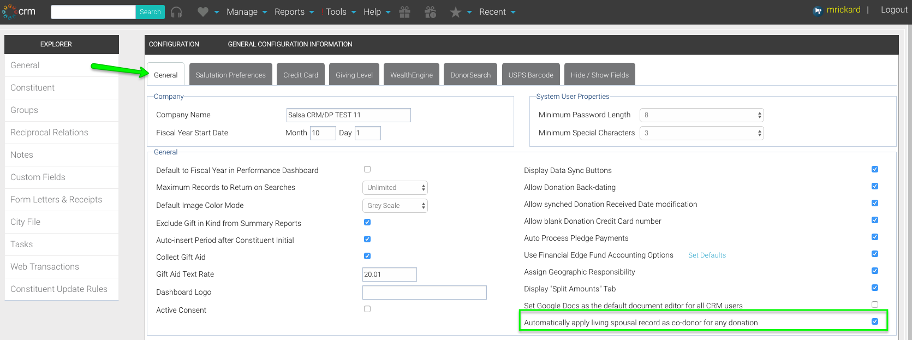Select the General configuration tab
The image size is (912, 340).
tap(166, 75)
